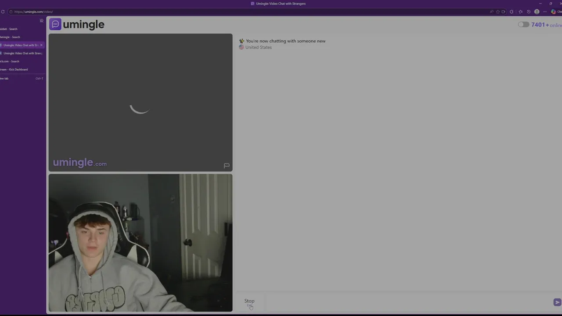Click the 'United States' country label
562x316 pixels.
[x=259, y=47]
